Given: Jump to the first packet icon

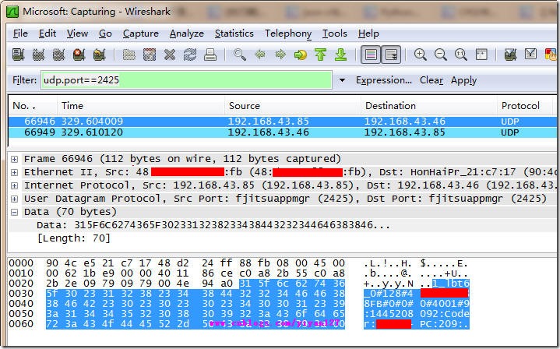Looking at the screenshot, I should (x=321, y=55).
